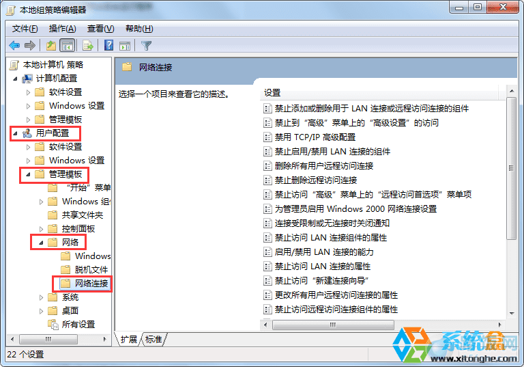
Task: Expand Windows 设置 under 计算机配置
Action: [x=28, y=106]
